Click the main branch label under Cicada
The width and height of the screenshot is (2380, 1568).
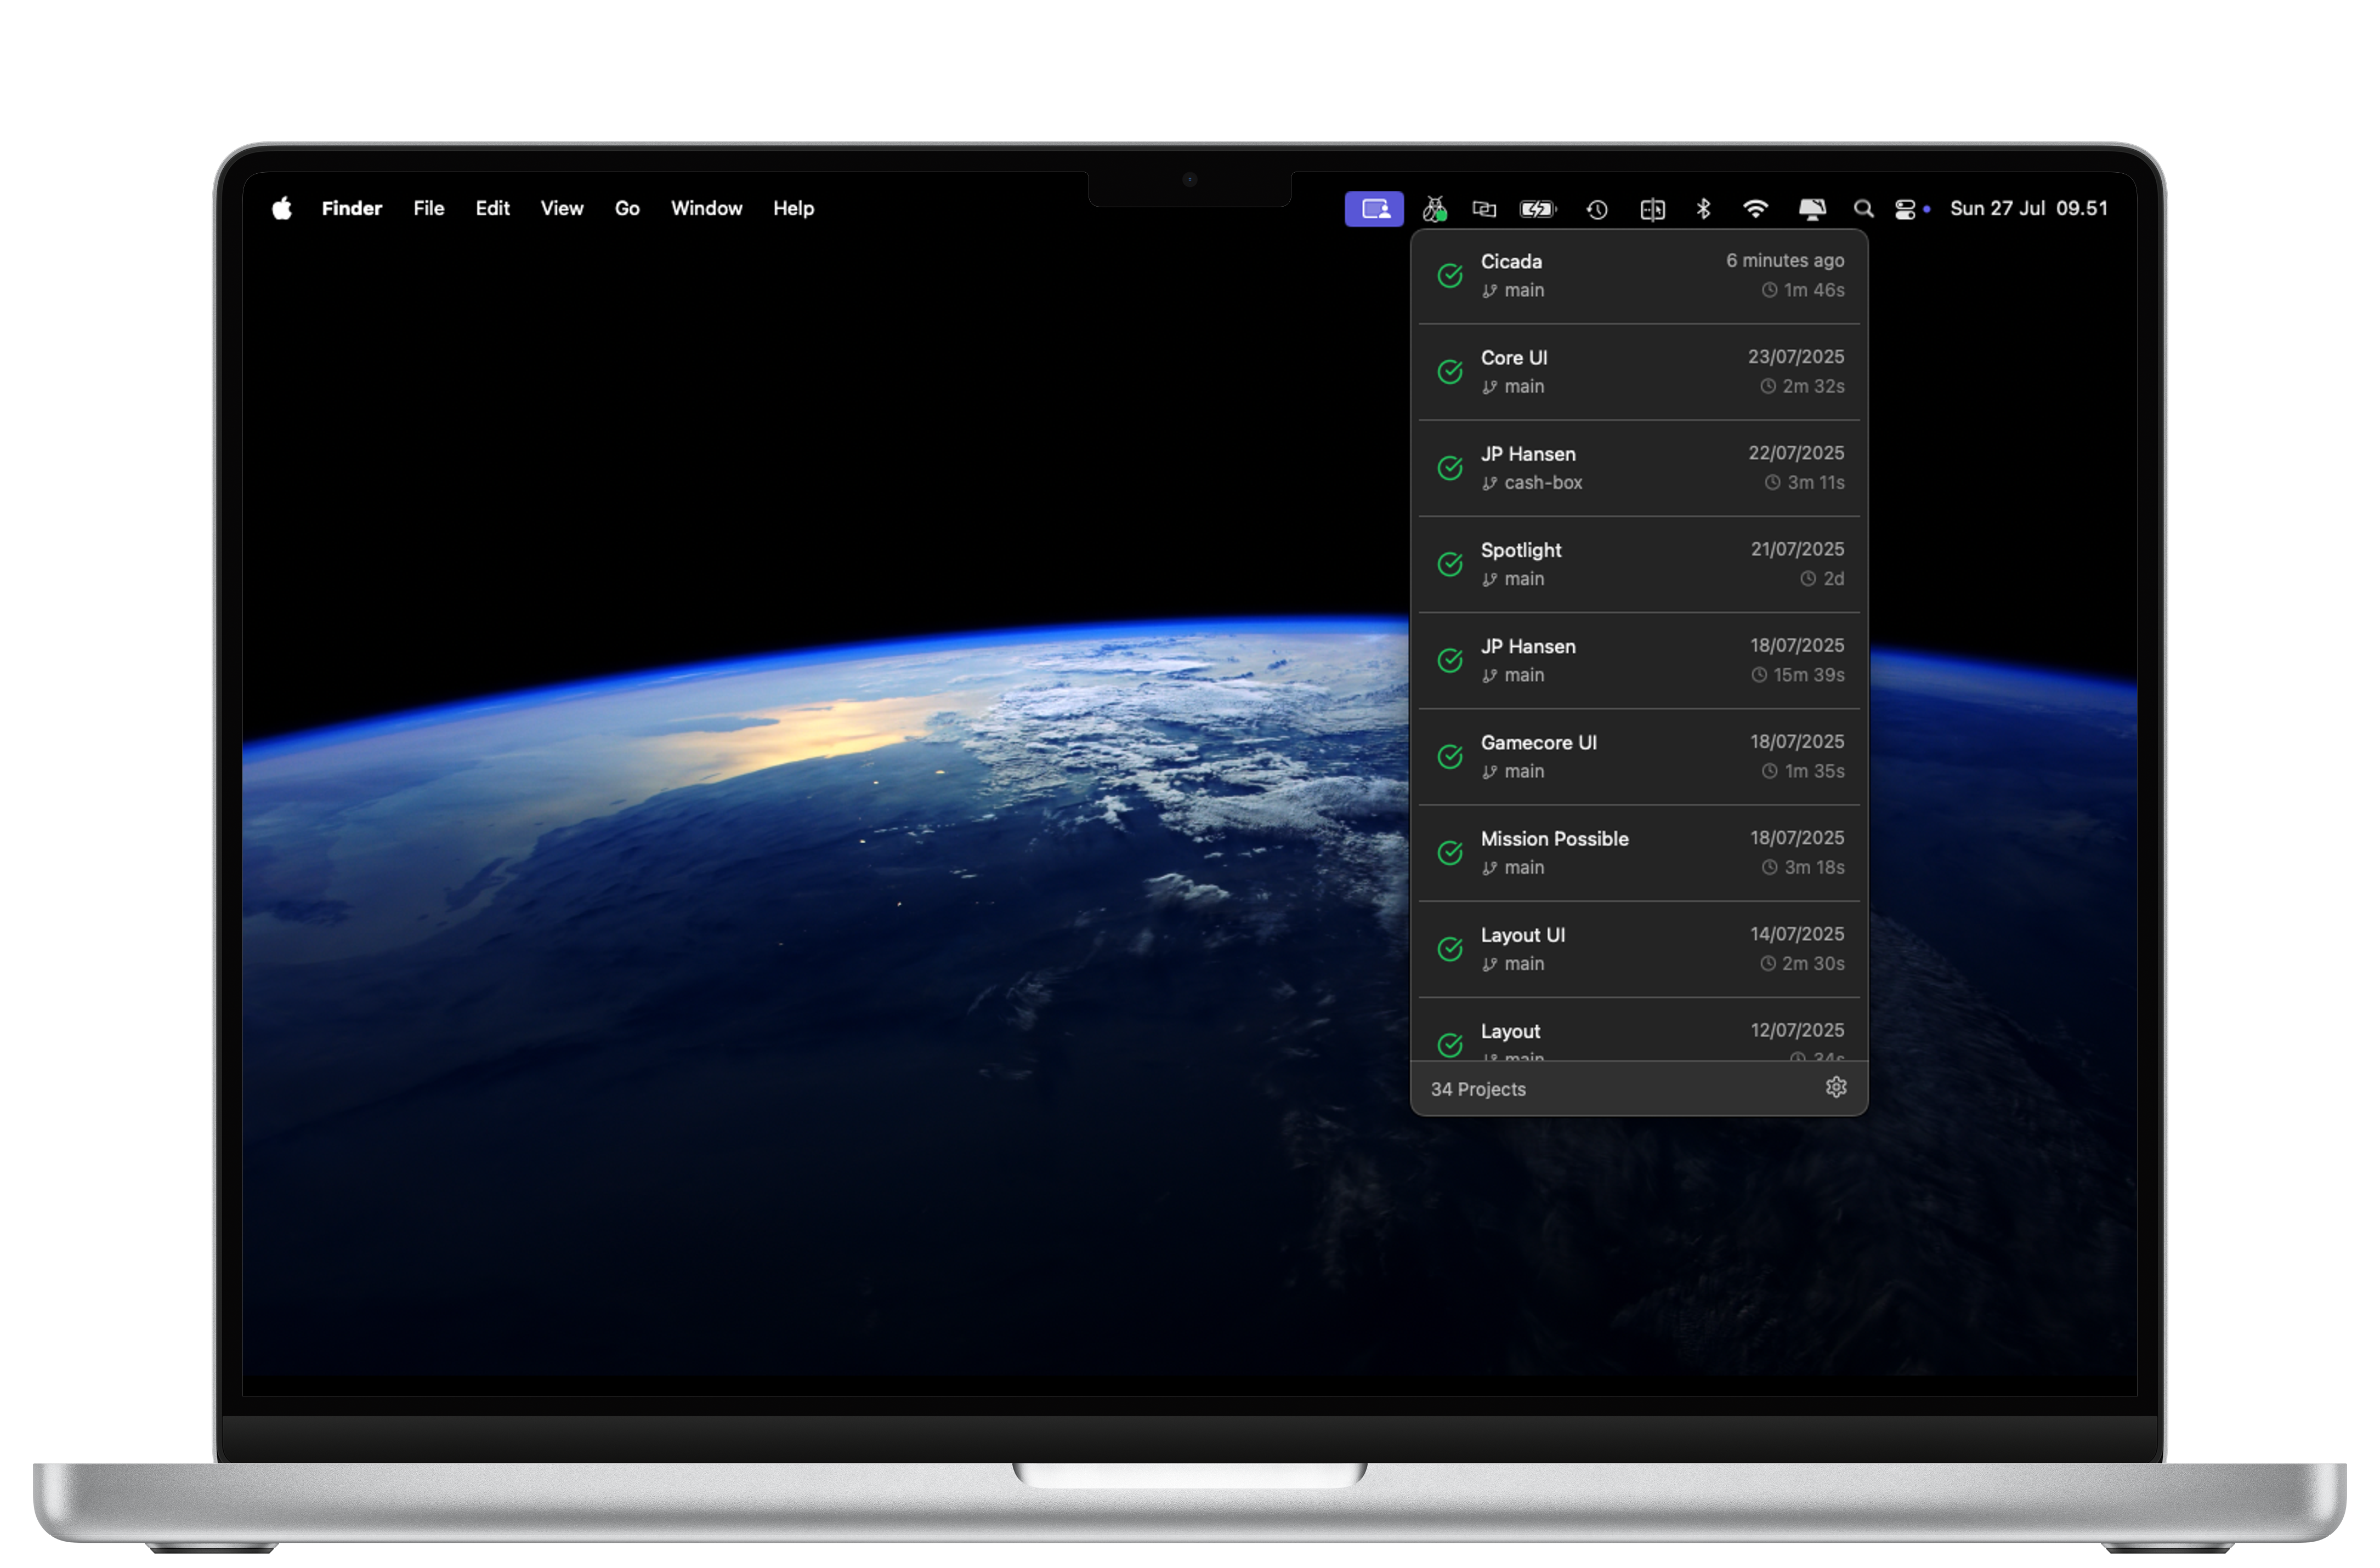pos(1525,291)
